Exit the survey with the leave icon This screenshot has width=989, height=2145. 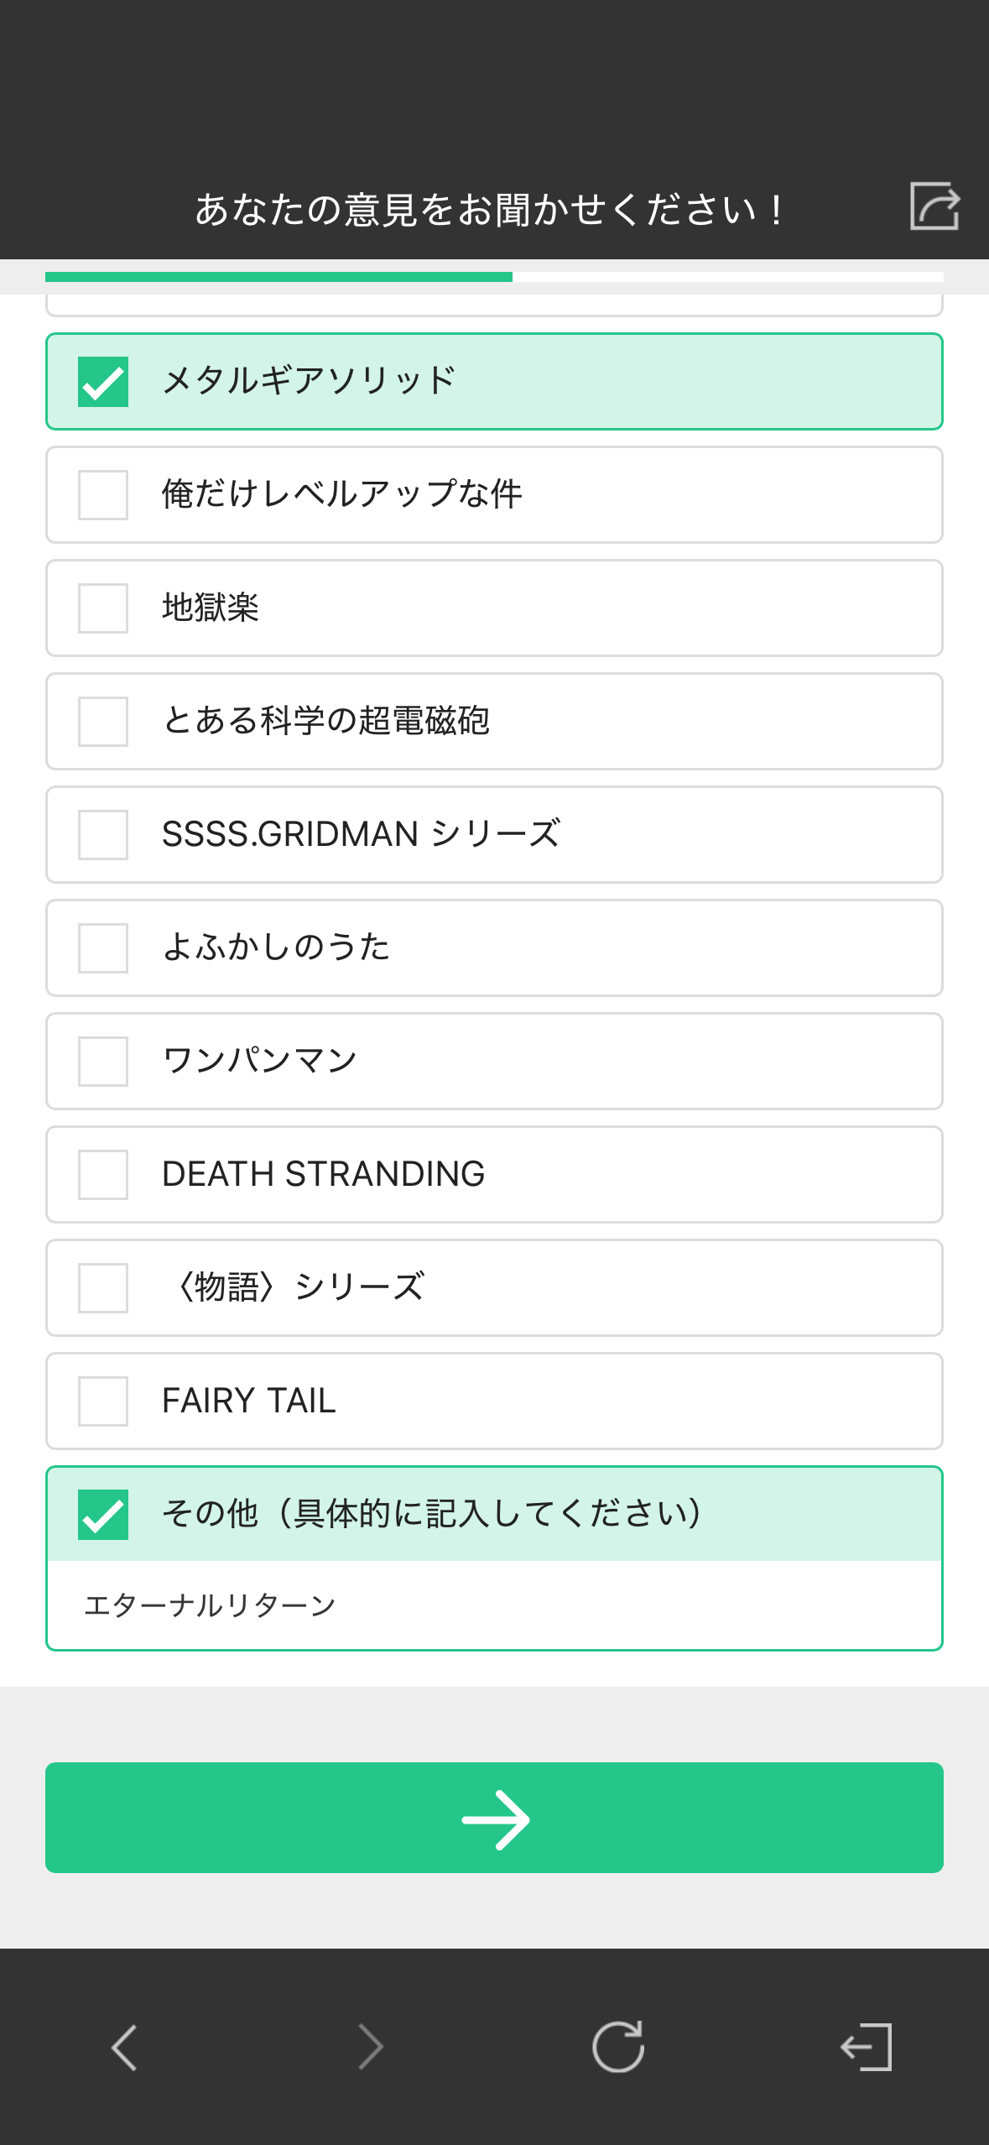point(866,2047)
